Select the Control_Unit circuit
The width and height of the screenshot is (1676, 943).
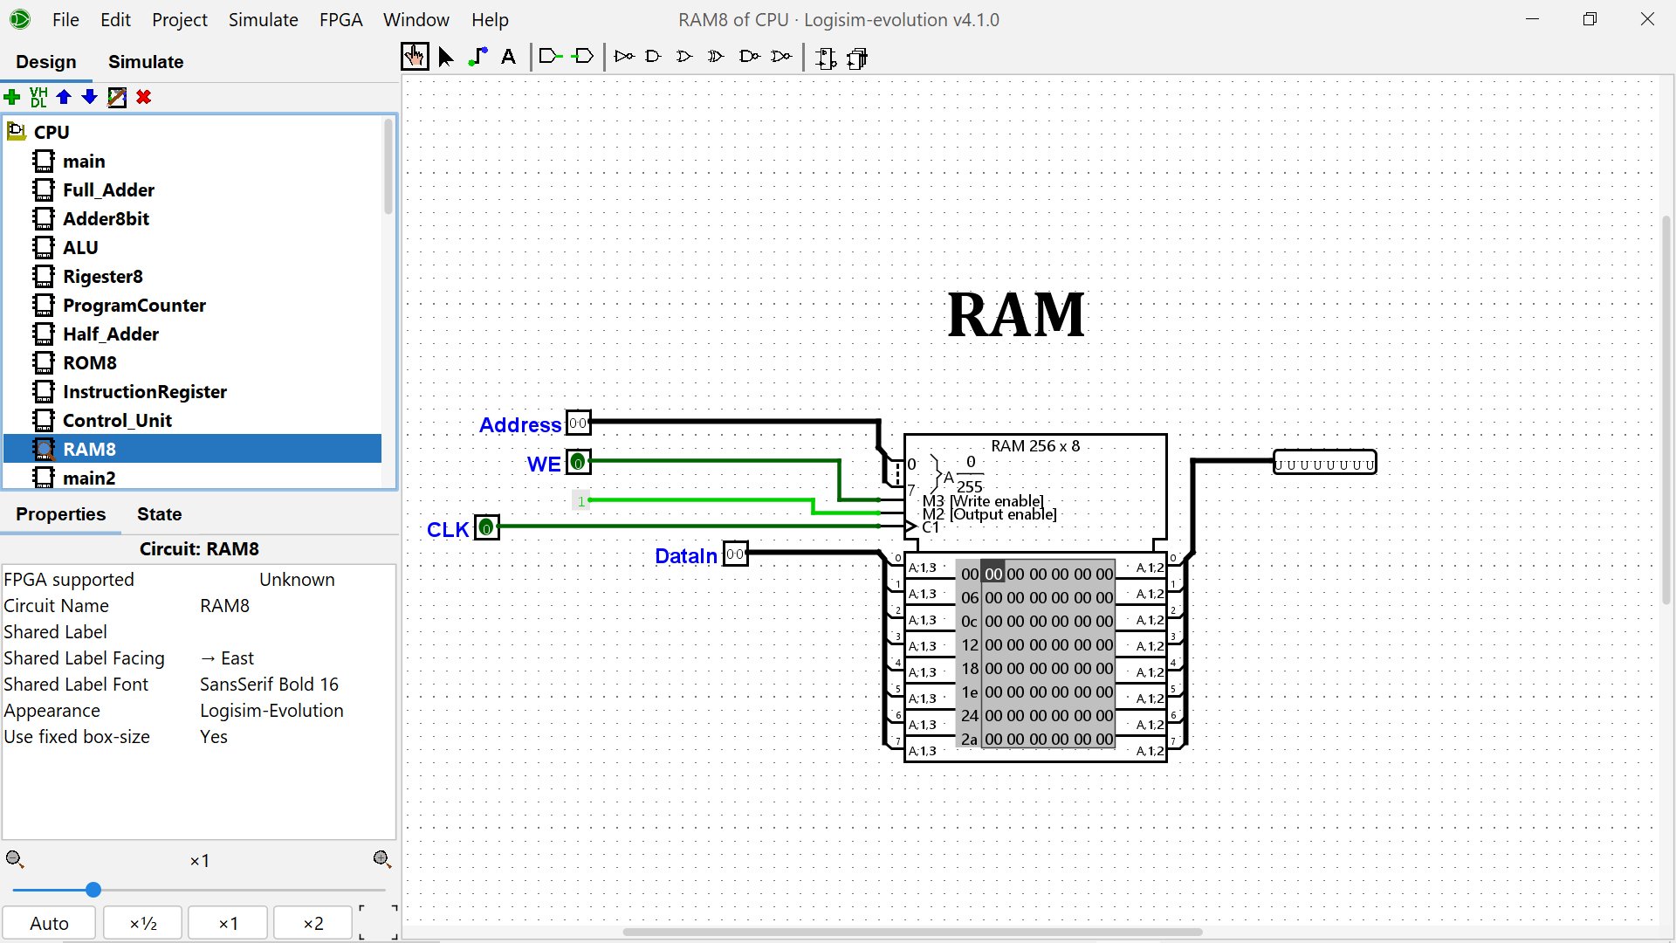point(117,421)
